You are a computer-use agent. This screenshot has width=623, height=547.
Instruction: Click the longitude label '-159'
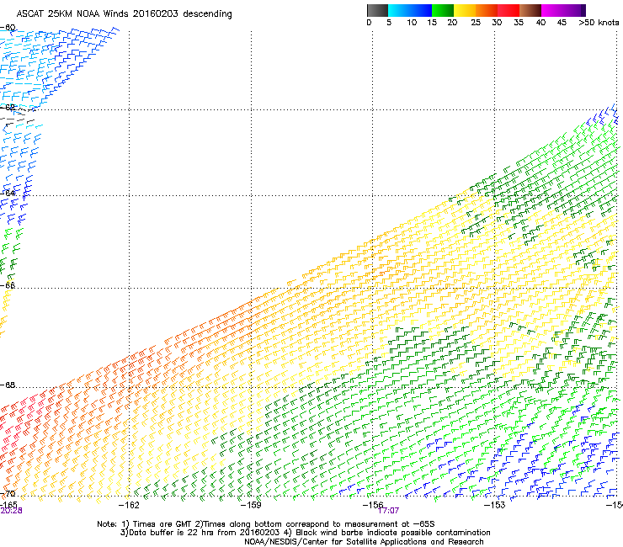coord(251,505)
